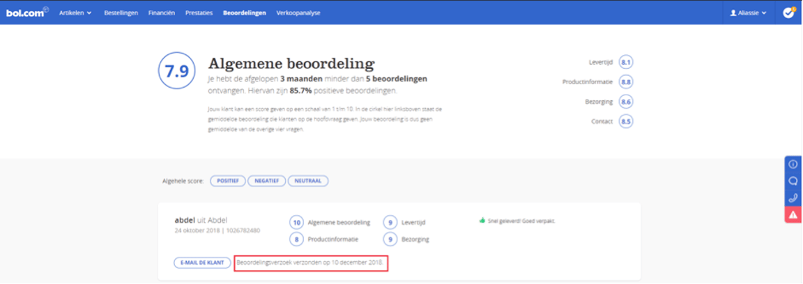This screenshot has height=284, width=803.
Task: Go to the Financiën page
Action: (x=161, y=13)
